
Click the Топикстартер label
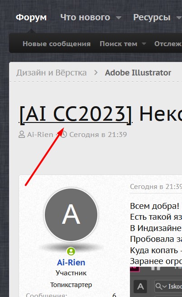[x=71, y=285]
